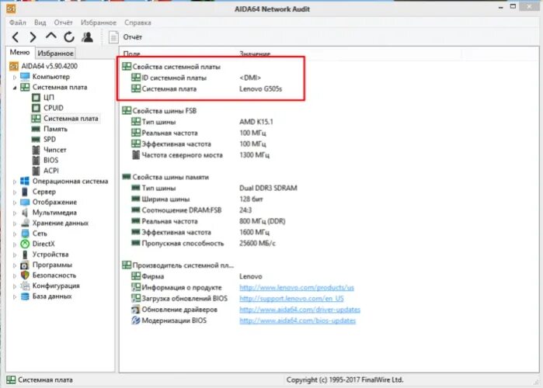Open the support.lenovo.com/en_US link
The width and height of the screenshot is (543, 388).
pos(291,299)
